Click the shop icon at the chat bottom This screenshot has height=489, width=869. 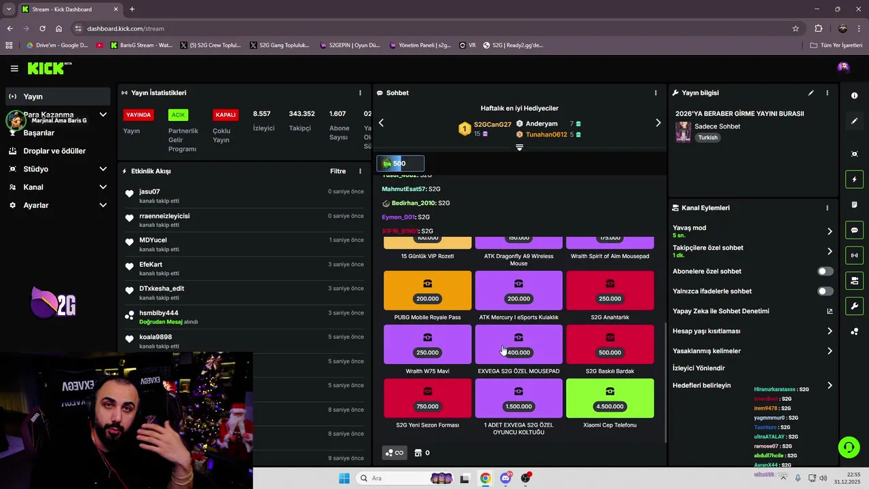click(x=418, y=453)
